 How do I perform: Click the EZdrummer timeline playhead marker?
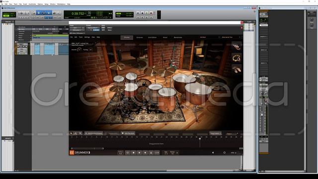coord(200,139)
